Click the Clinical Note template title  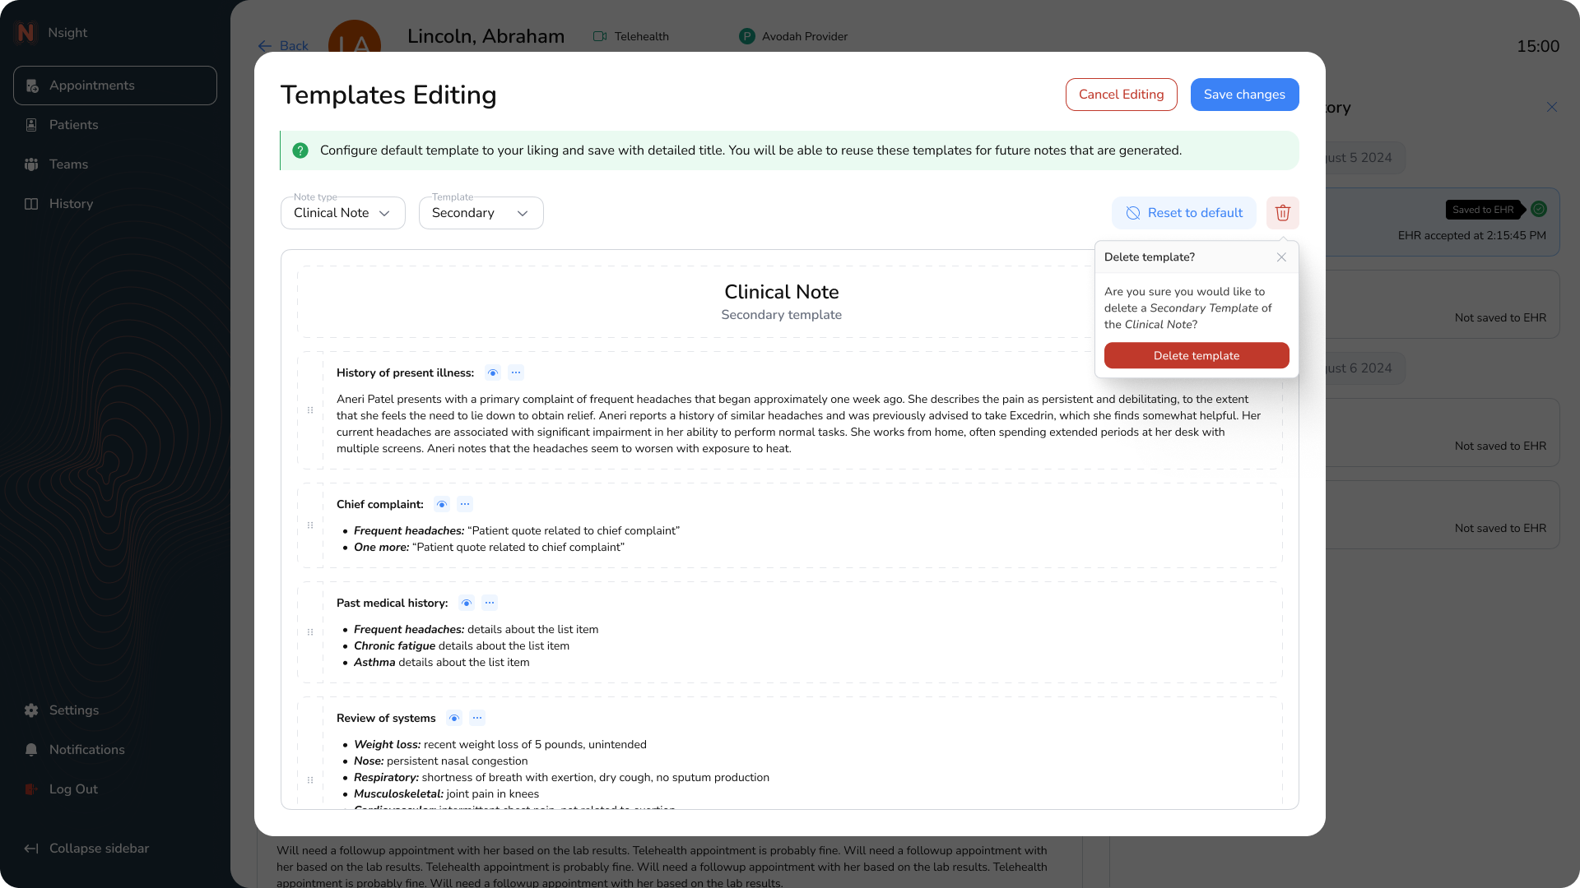pos(781,292)
